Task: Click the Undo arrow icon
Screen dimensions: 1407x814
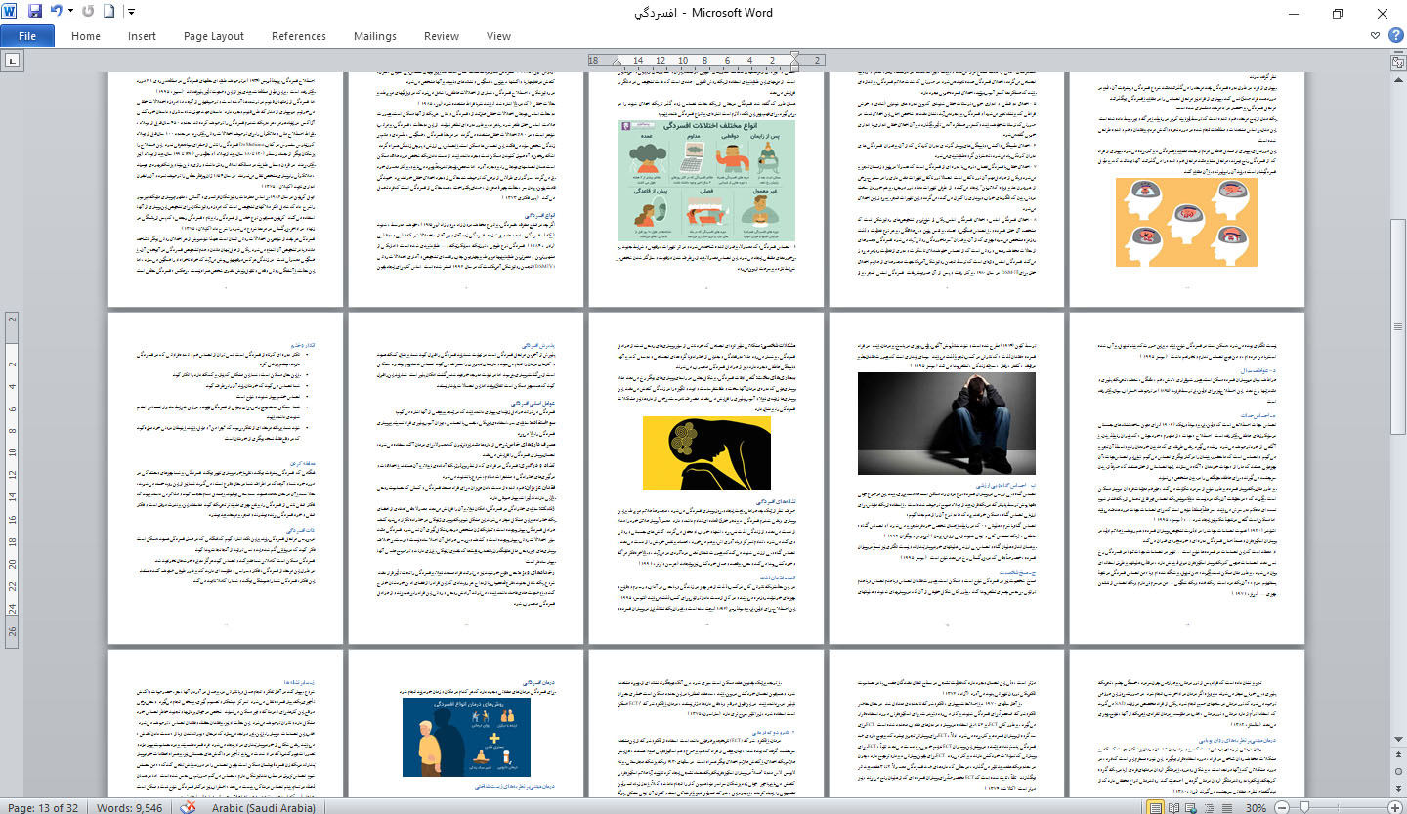Action: click(x=56, y=13)
